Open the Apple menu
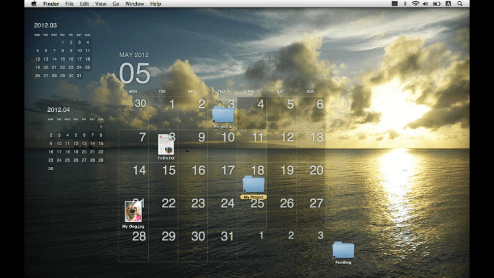The image size is (494, 278). [x=34, y=3]
